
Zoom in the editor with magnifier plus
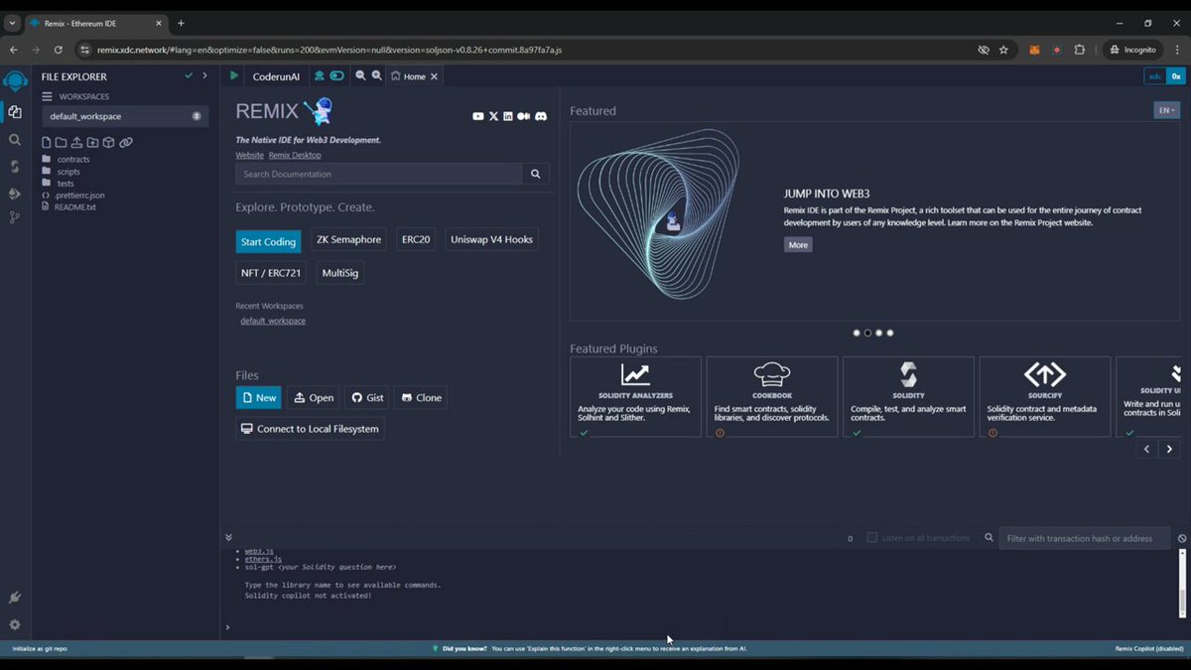tap(377, 75)
